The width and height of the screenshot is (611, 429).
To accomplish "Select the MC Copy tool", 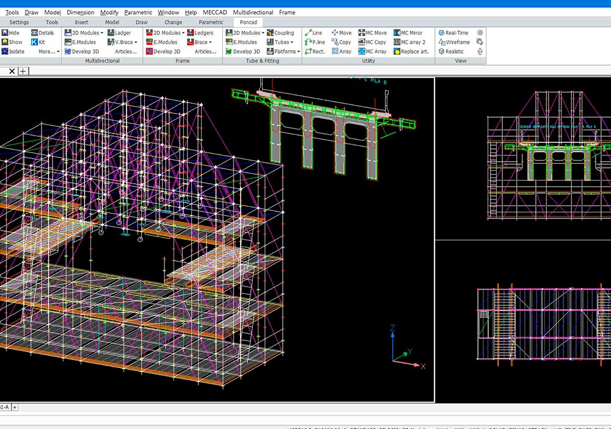I will pyautogui.click(x=372, y=42).
